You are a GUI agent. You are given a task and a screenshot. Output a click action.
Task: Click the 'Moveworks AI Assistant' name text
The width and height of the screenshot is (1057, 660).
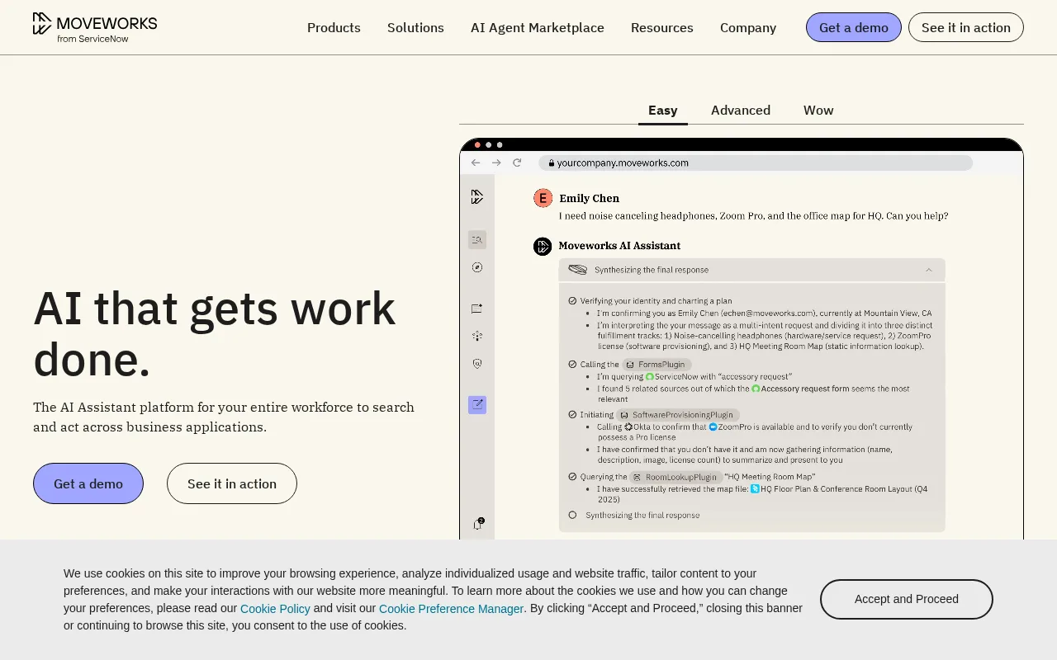(619, 246)
